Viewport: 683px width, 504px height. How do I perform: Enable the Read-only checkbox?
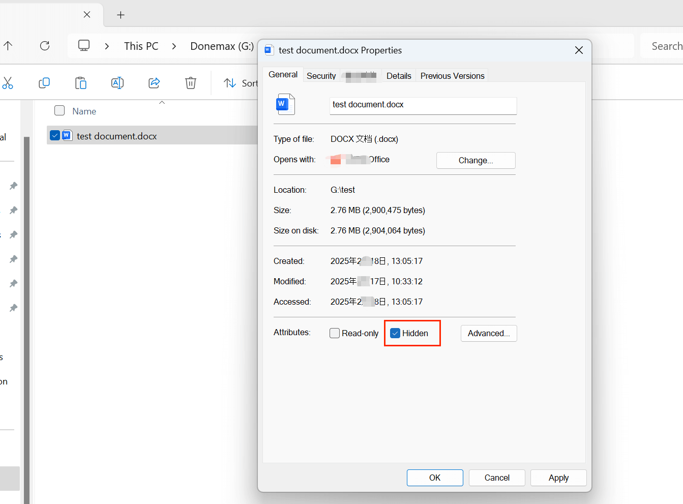click(335, 333)
